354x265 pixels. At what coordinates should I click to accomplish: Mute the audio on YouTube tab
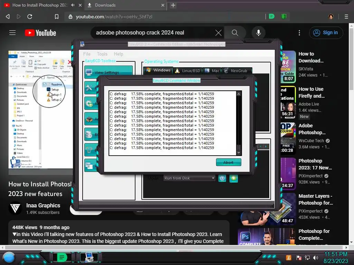click(x=73, y=5)
